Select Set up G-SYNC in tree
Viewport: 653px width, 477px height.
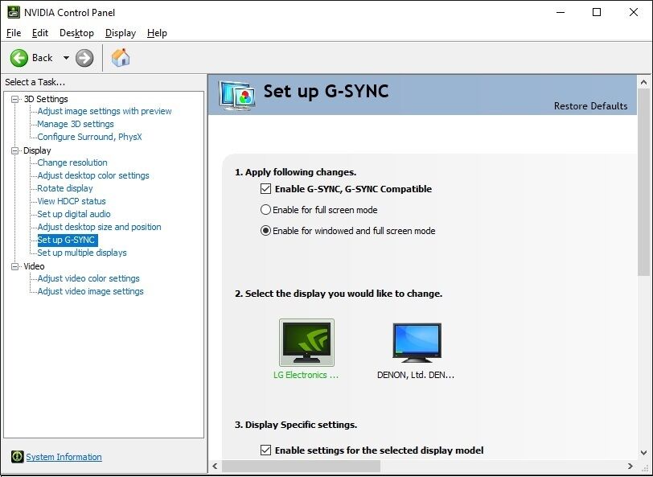(x=68, y=240)
